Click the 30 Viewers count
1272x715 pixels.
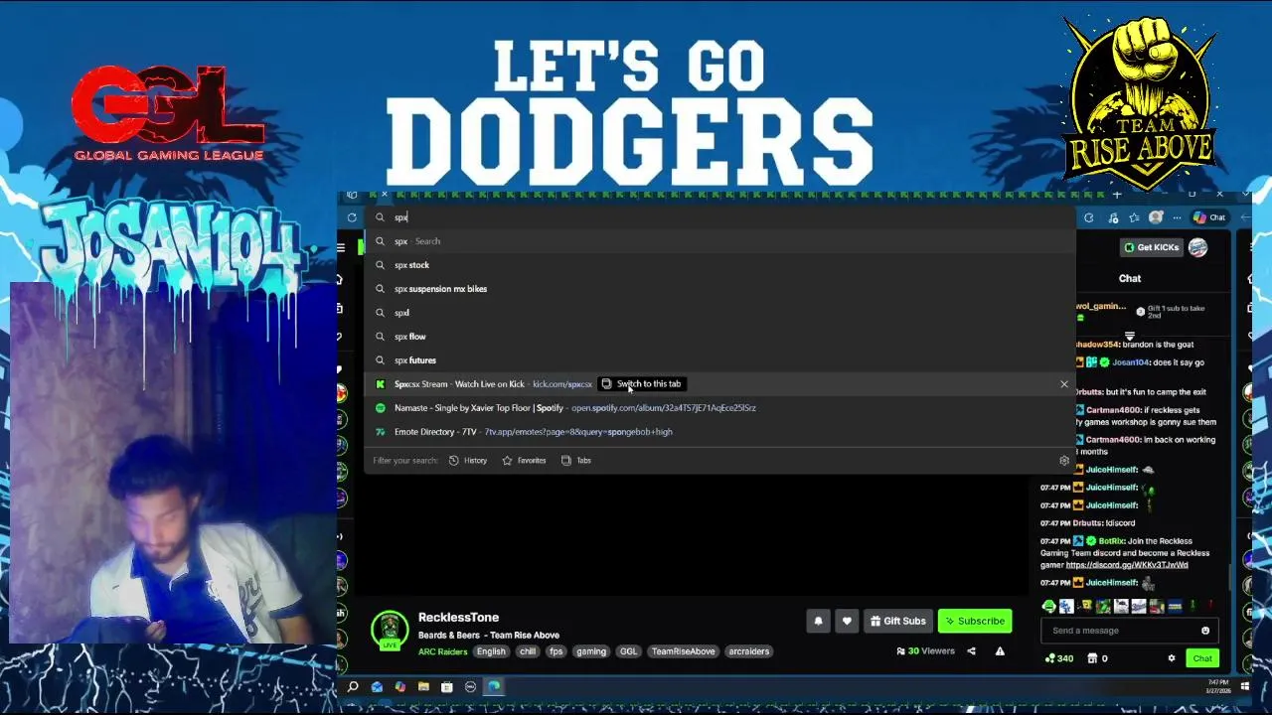click(925, 651)
